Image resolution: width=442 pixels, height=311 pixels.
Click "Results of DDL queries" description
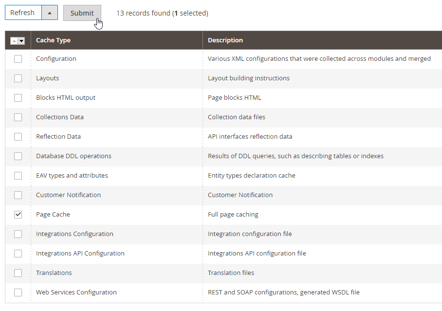[x=295, y=156]
